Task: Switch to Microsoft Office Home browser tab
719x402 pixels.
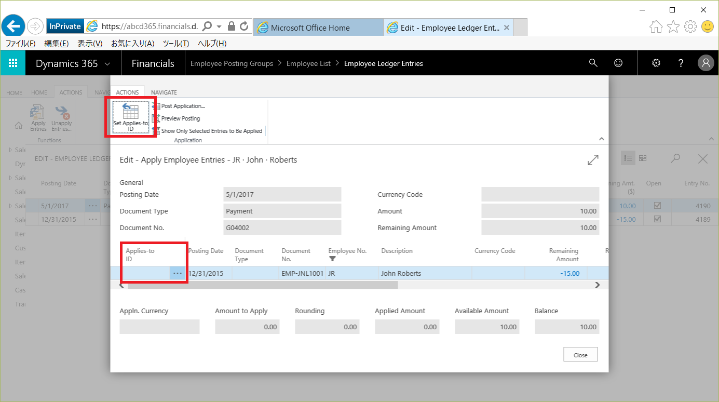Action: [x=318, y=28]
